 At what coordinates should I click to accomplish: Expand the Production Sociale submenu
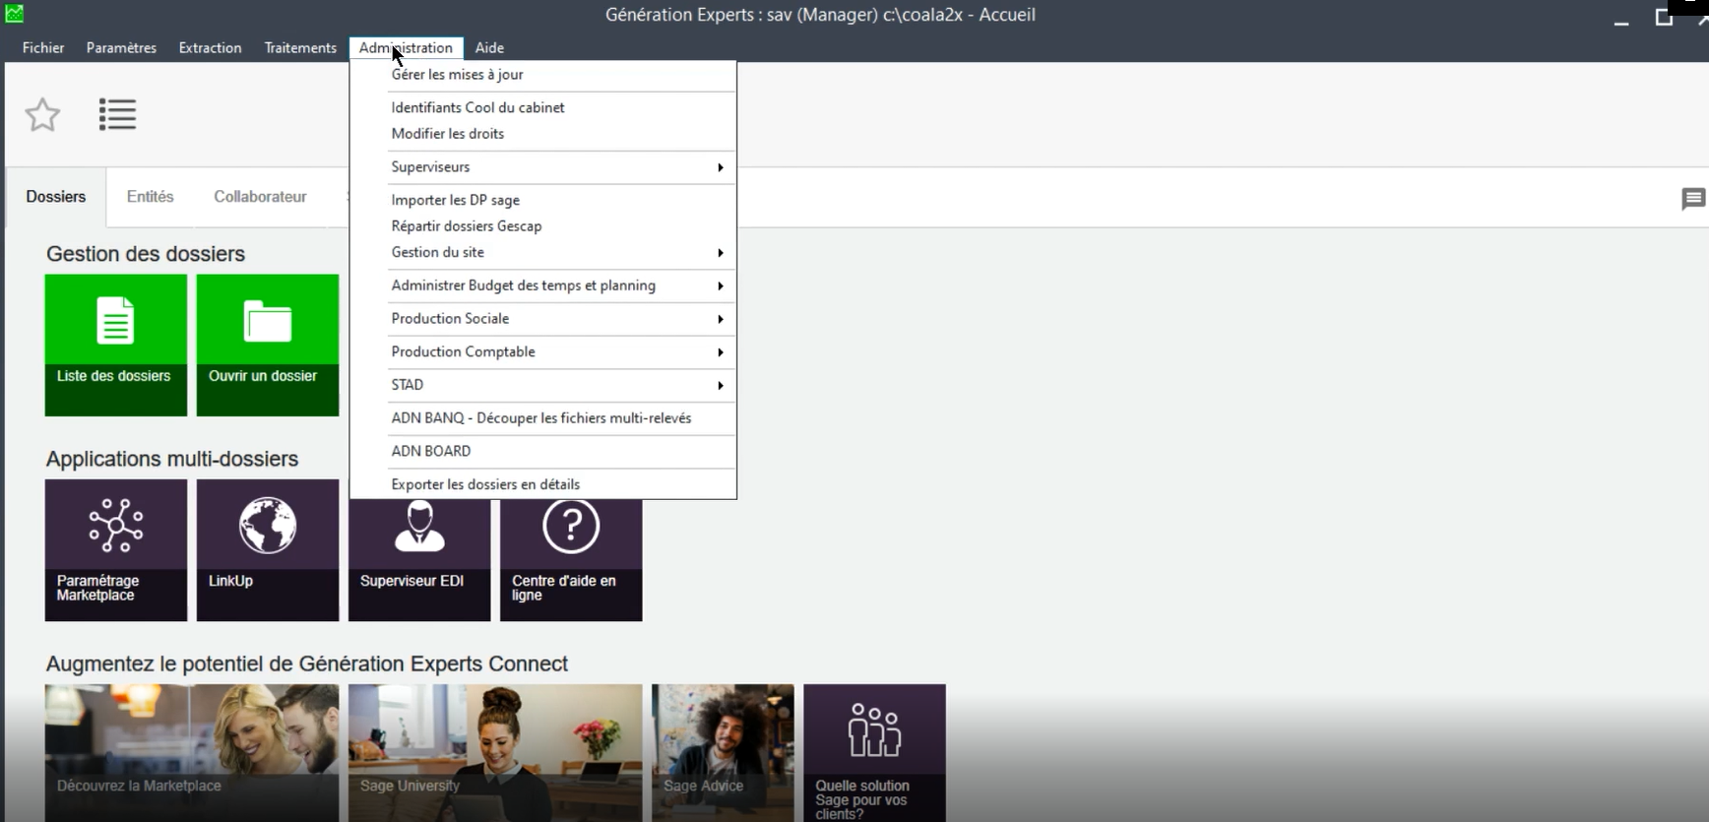click(543, 319)
